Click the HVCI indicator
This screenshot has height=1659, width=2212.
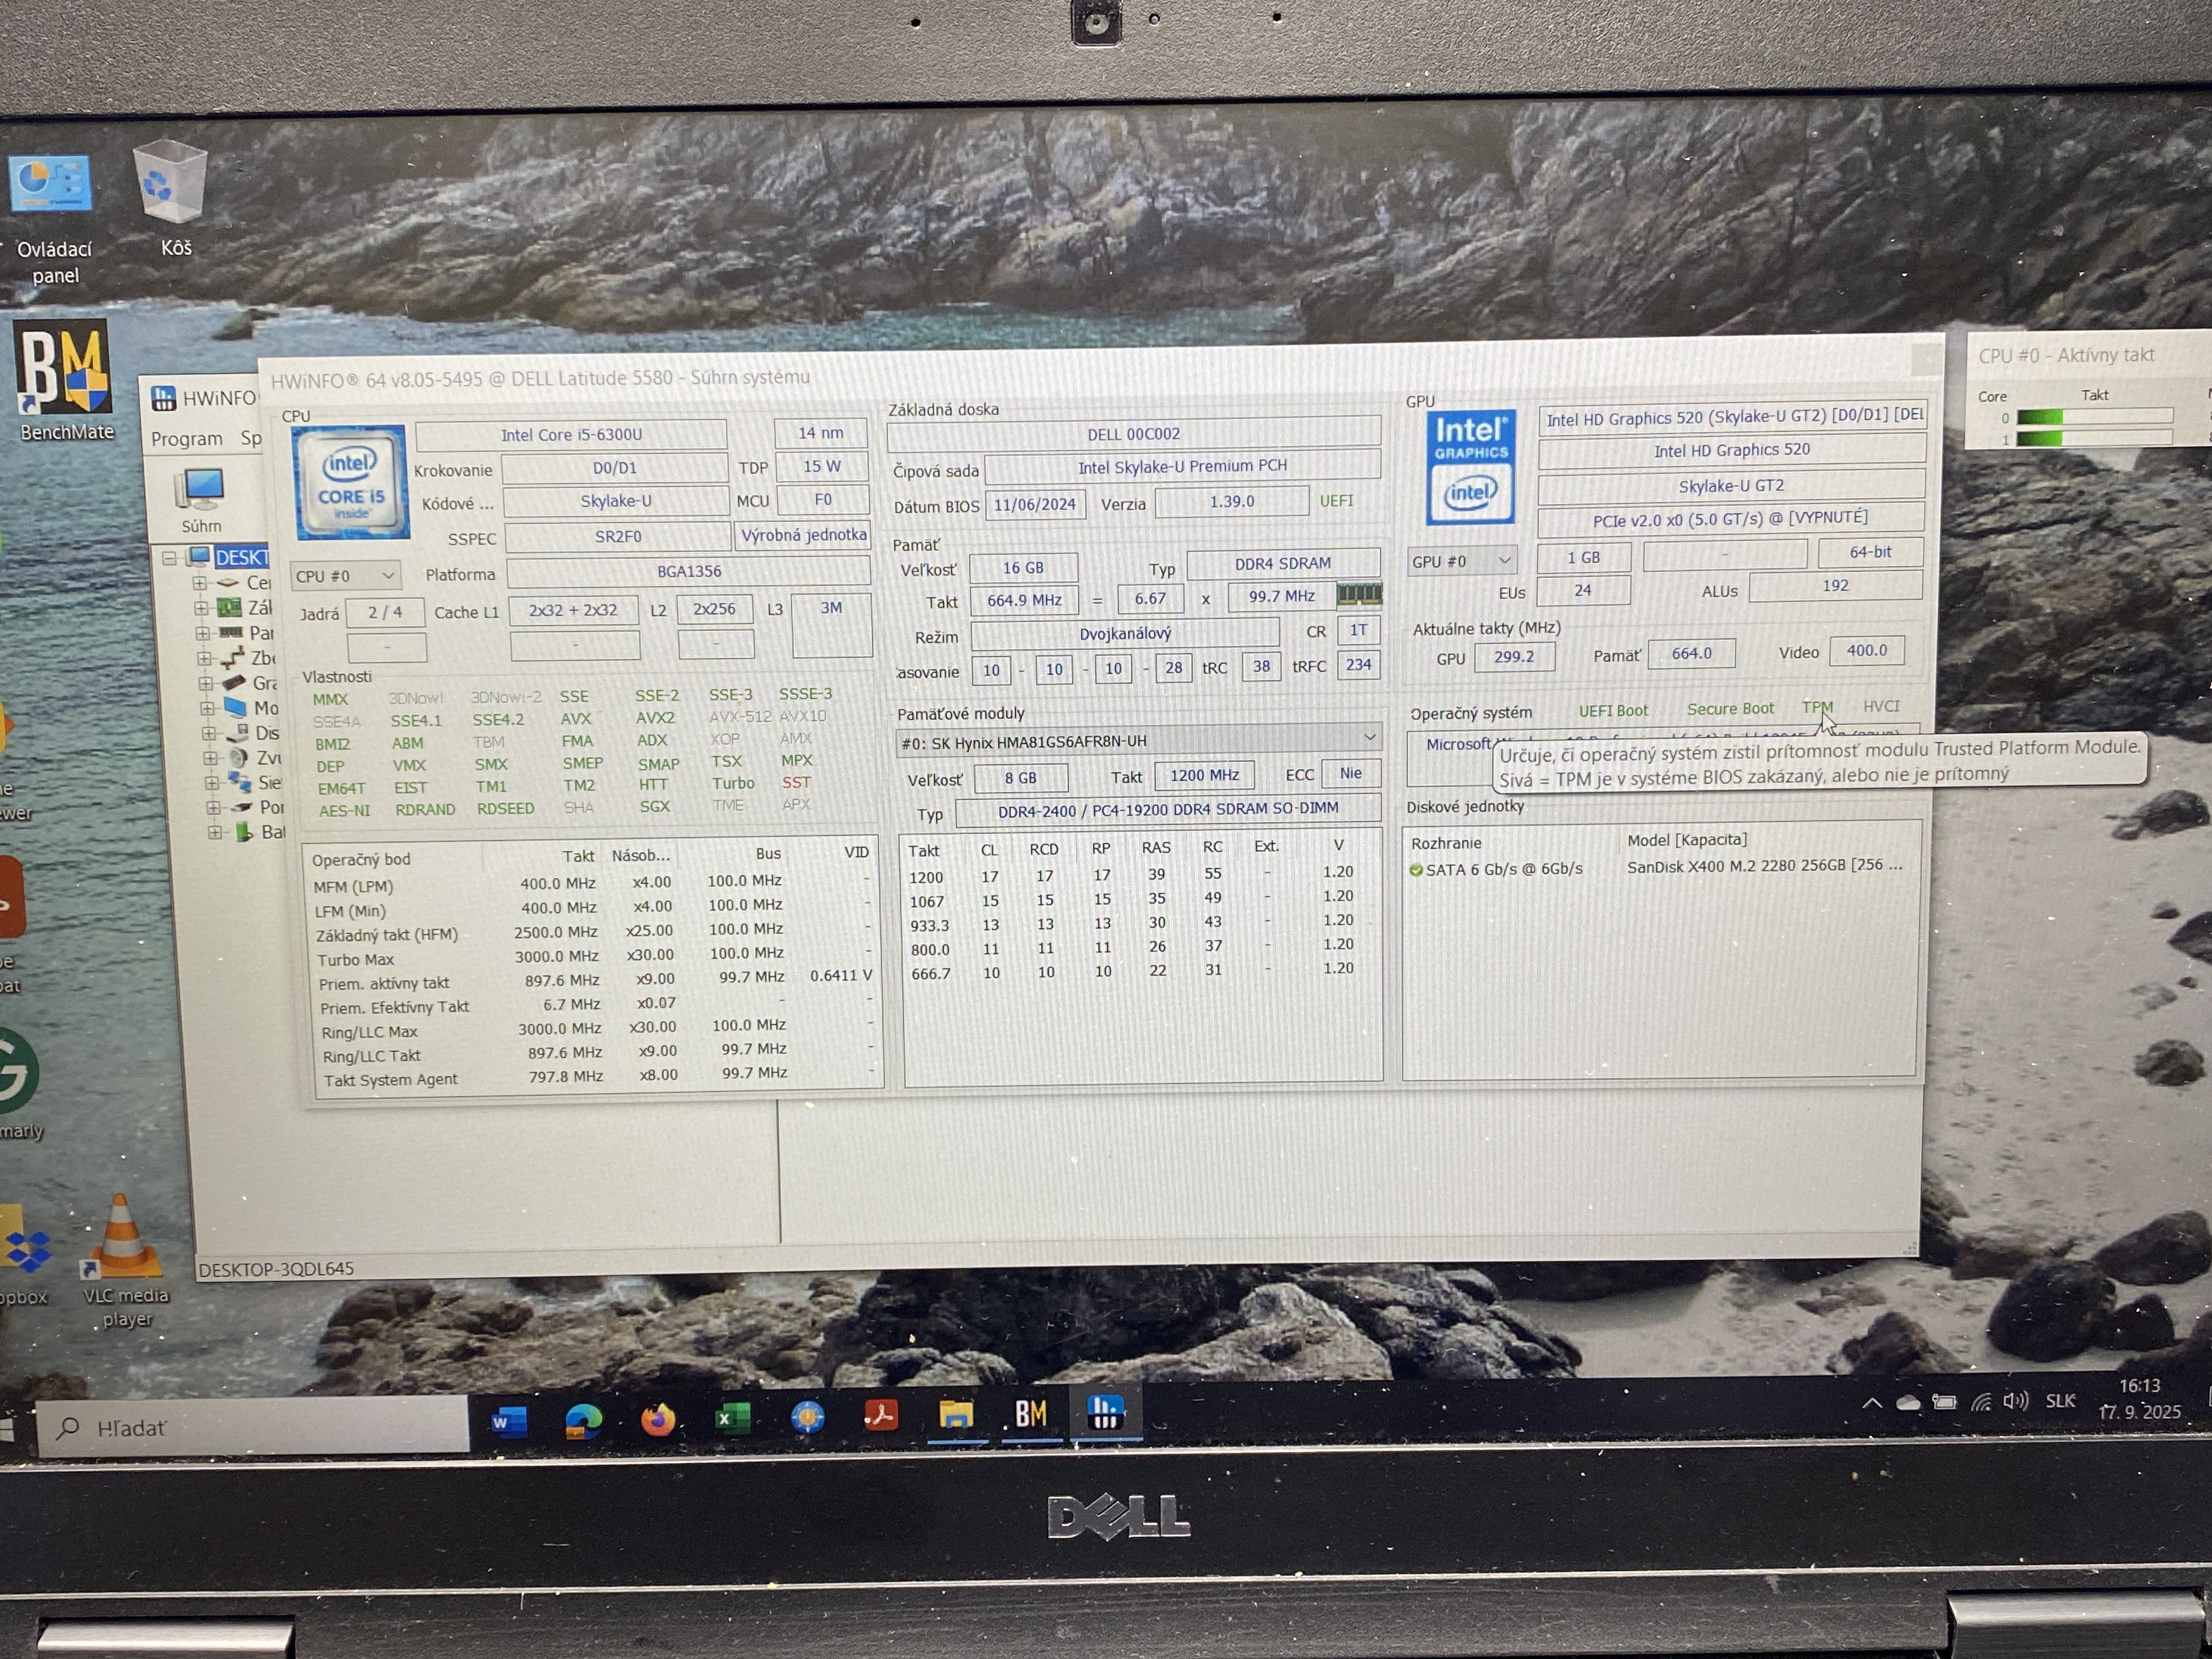tap(1881, 706)
